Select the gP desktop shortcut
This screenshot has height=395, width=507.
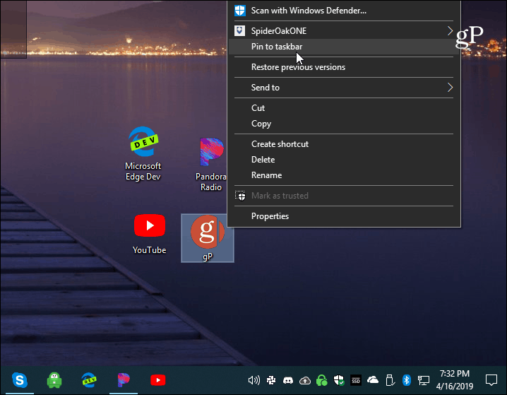(x=208, y=238)
